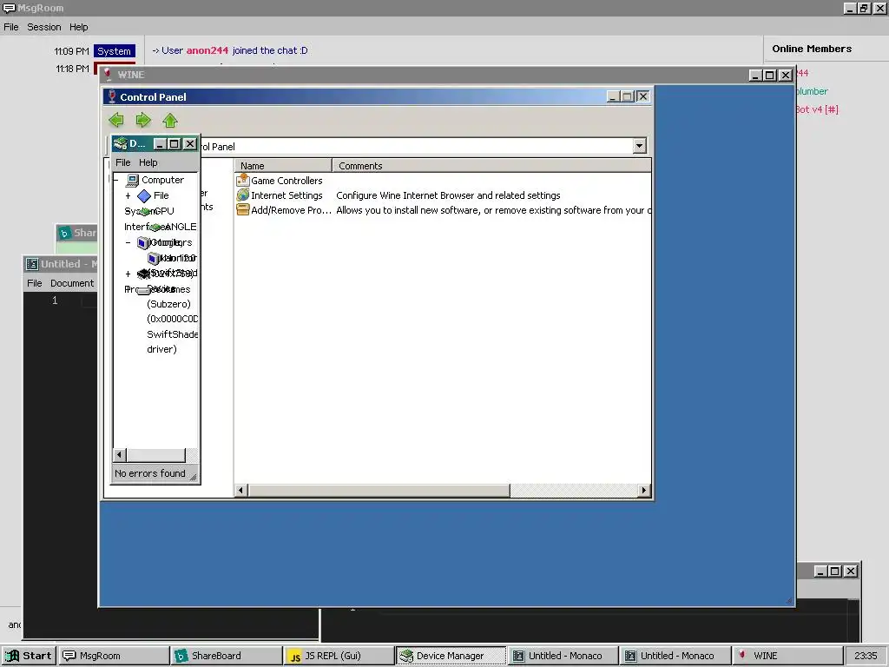Click the Untitled Monaco window title icon
Viewport: 889px width, 667px height.
point(32,264)
